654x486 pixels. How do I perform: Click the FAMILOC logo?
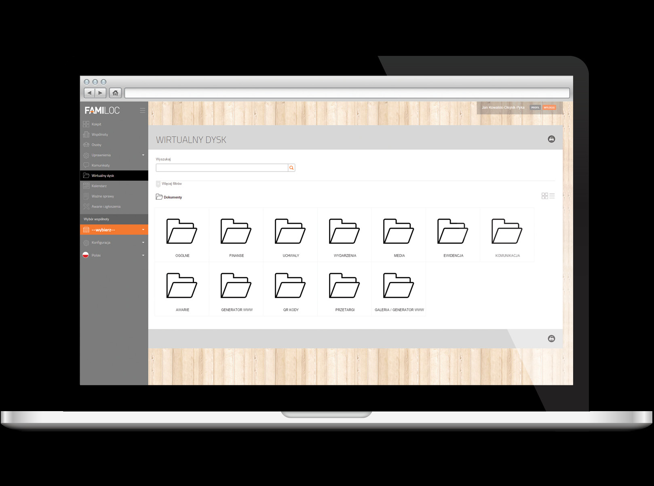[x=102, y=110]
